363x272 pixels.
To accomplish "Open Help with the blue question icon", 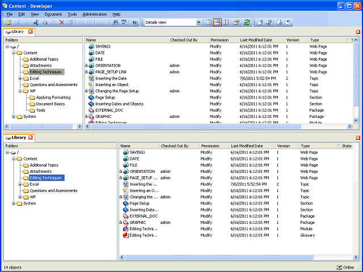I will click(x=135, y=23).
